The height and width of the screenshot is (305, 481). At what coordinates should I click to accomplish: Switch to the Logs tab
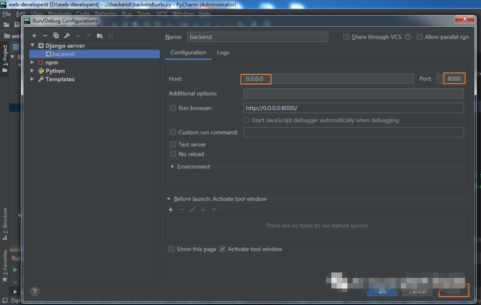223,53
